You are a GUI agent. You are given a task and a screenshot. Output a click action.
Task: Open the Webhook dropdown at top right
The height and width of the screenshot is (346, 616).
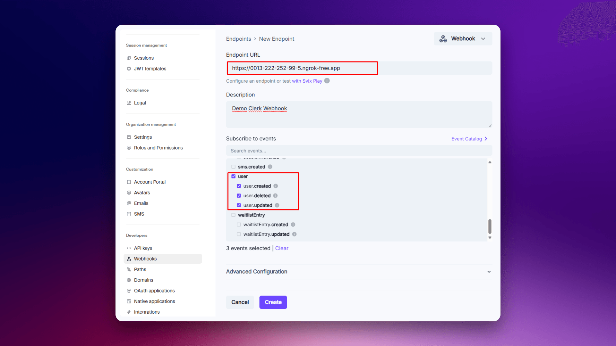click(x=463, y=39)
